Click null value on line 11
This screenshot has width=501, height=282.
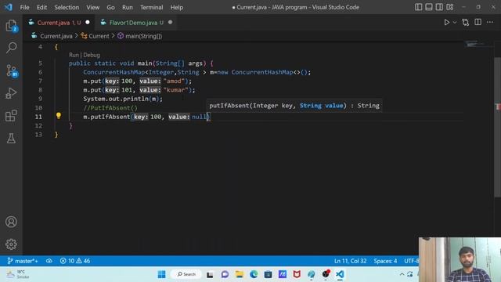199,117
